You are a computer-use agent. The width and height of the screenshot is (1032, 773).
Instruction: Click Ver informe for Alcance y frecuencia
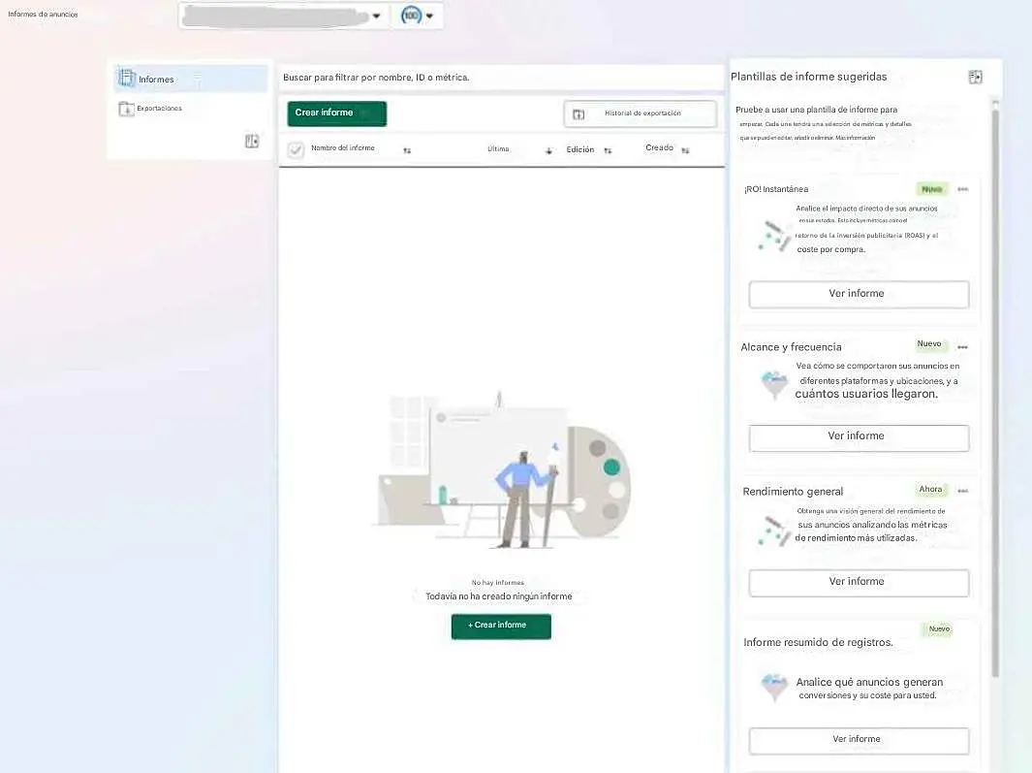coord(859,437)
